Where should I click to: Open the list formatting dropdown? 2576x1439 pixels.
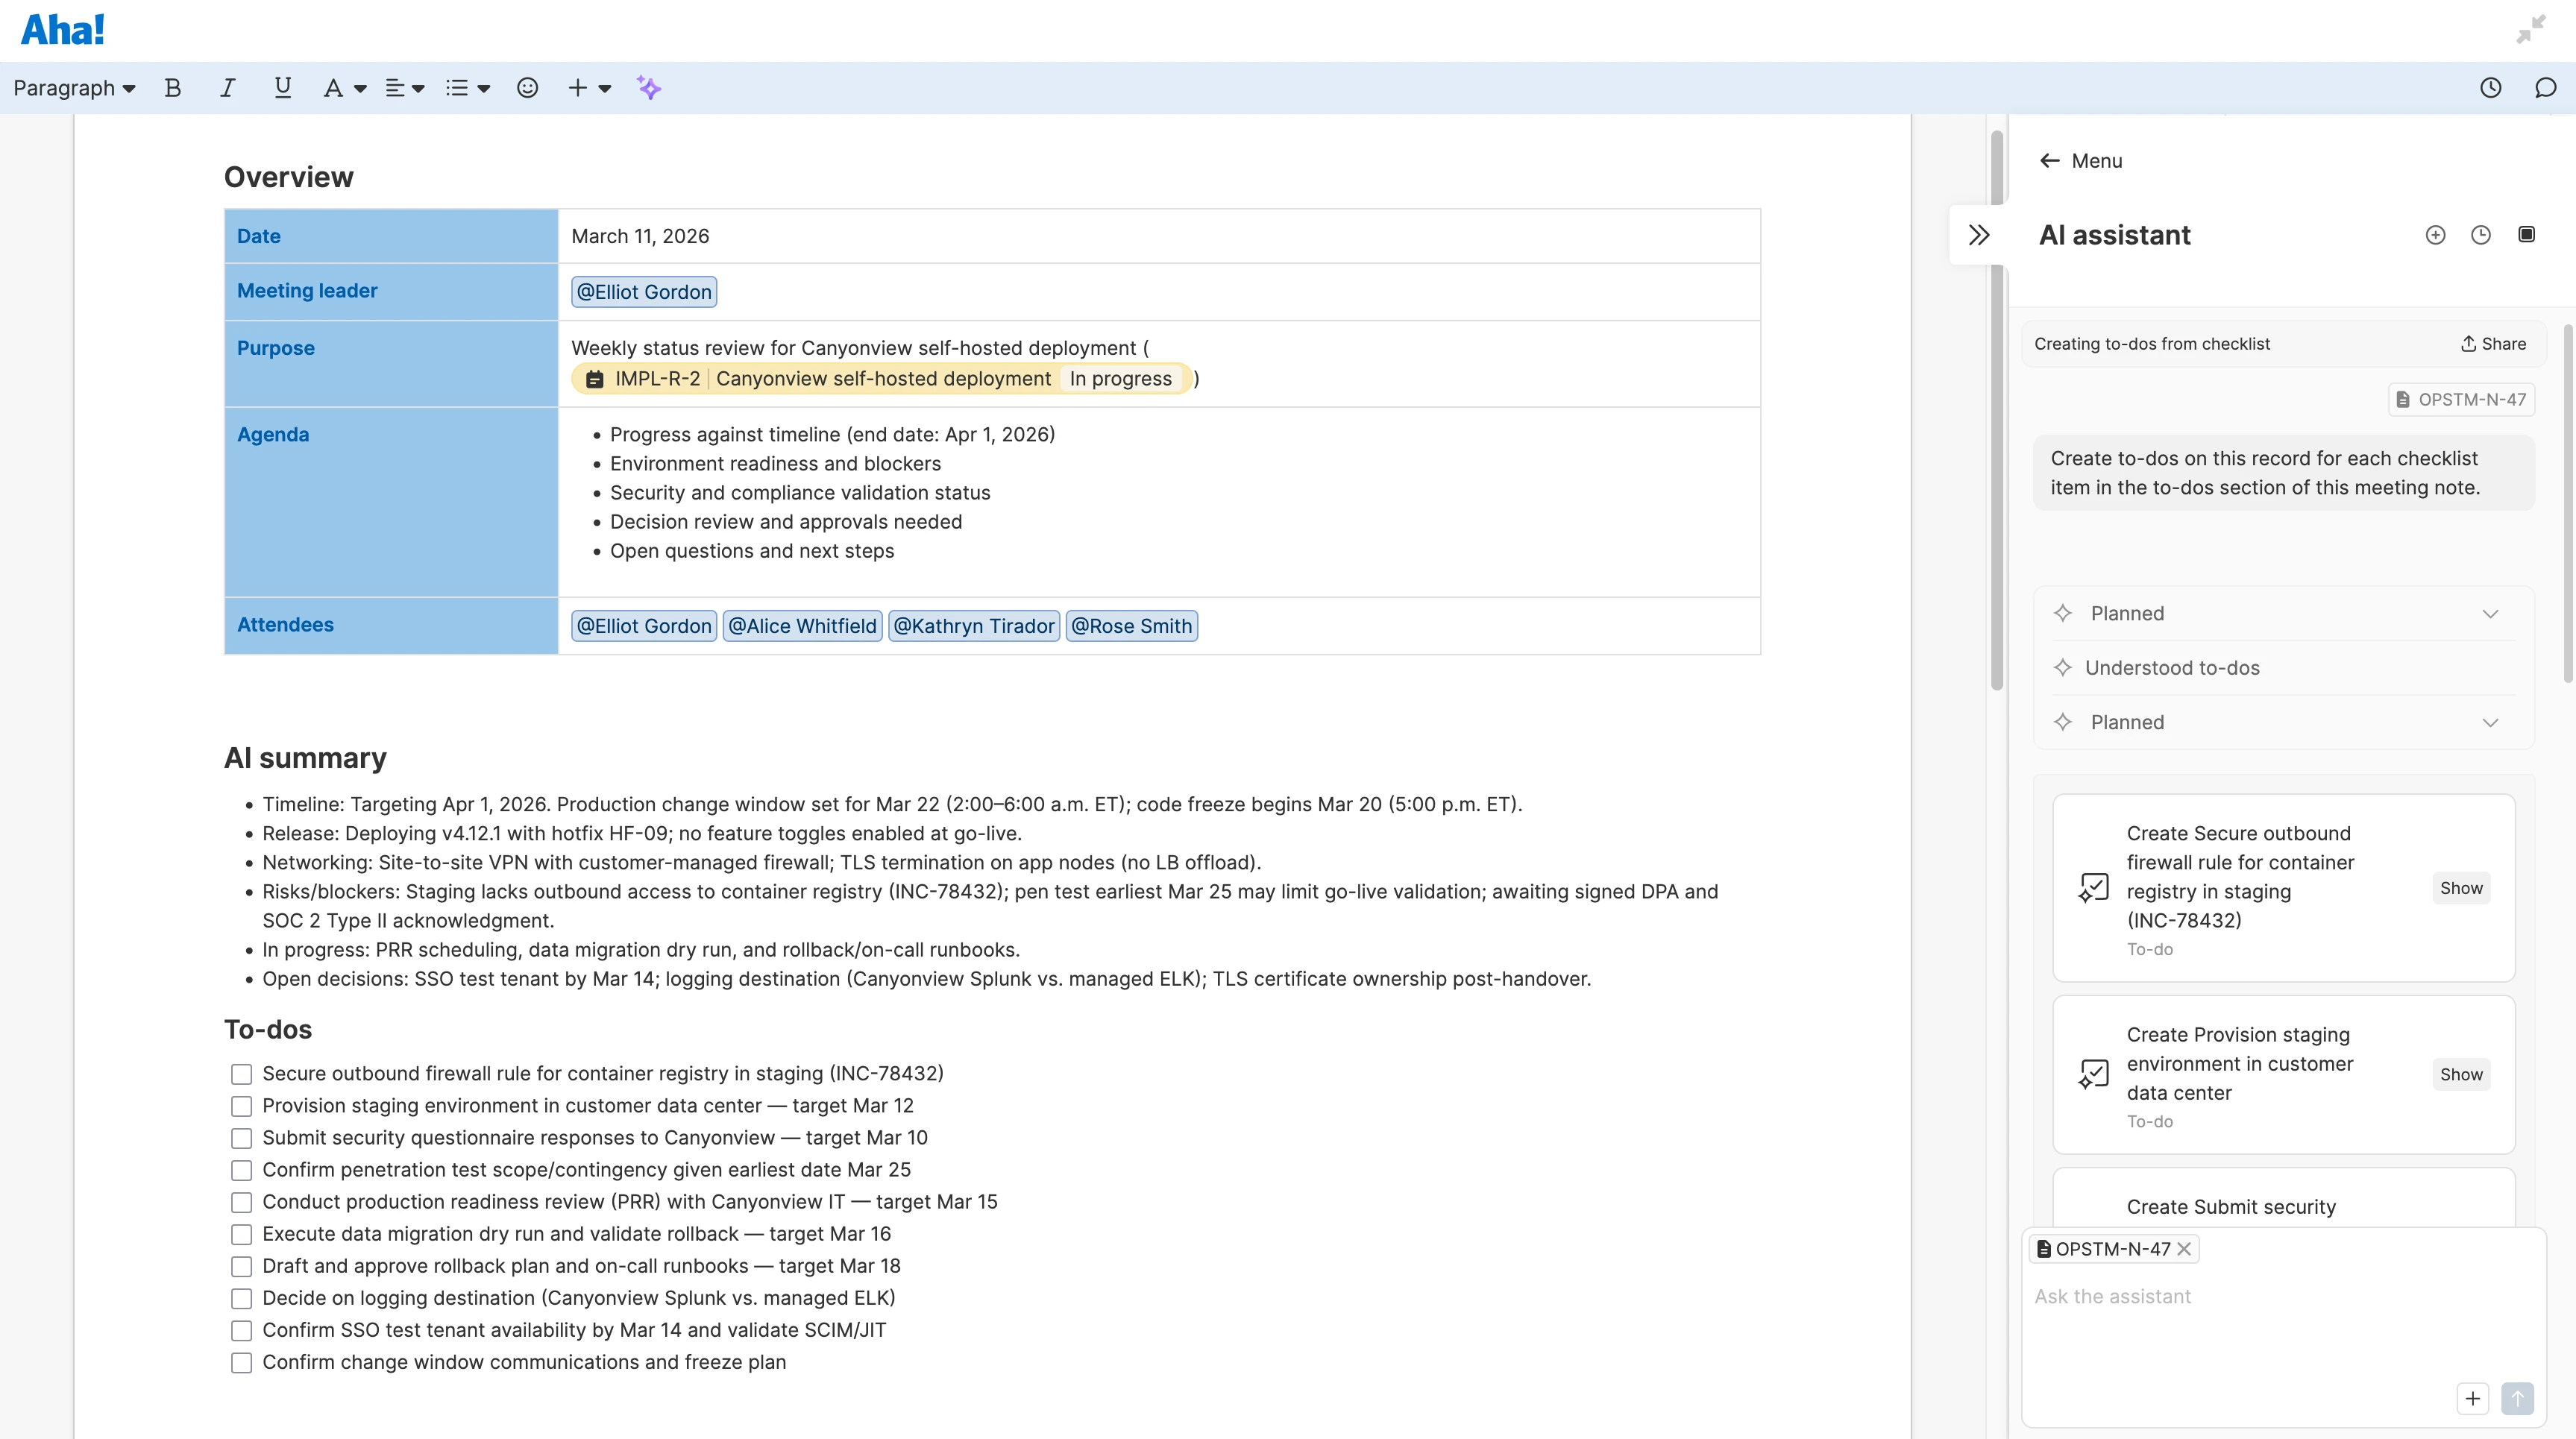[466, 88]
